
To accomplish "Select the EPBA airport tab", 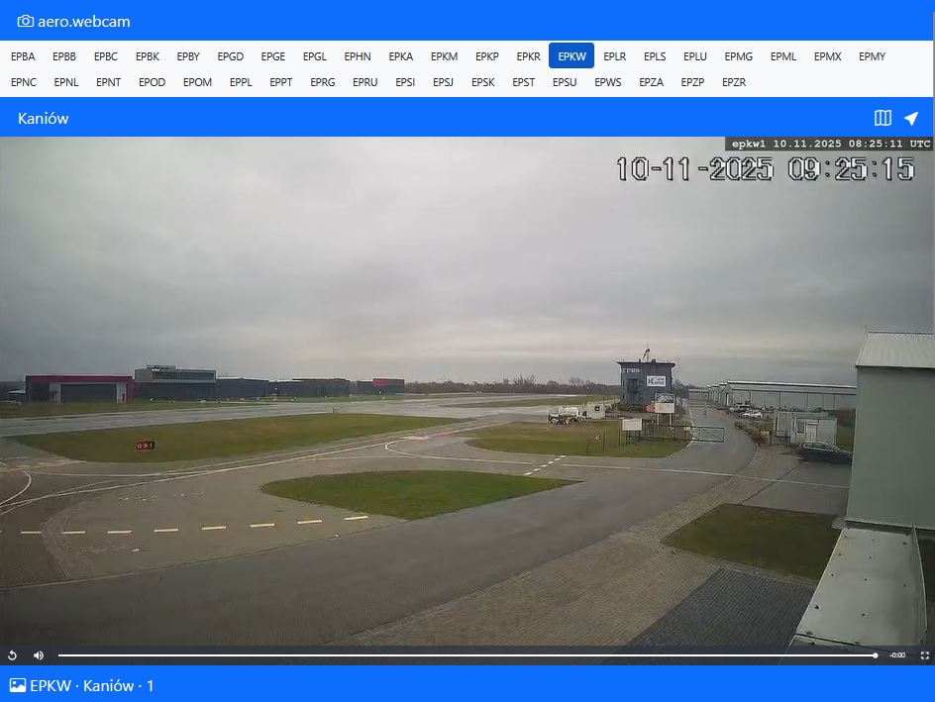I will click(23, 56).
